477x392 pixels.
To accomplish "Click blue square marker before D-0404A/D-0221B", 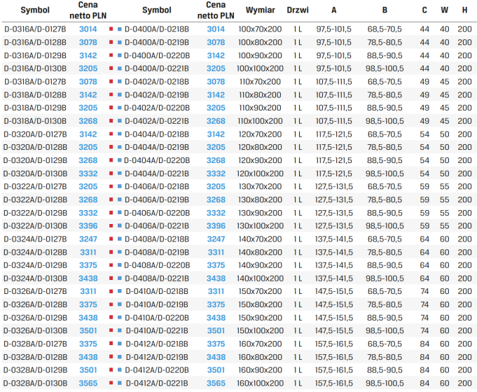I will tap(120, 174).
